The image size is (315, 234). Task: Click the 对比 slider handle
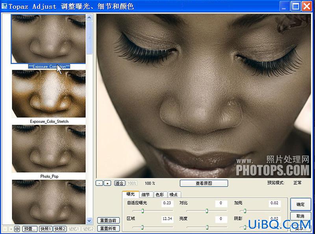[207, 211]
